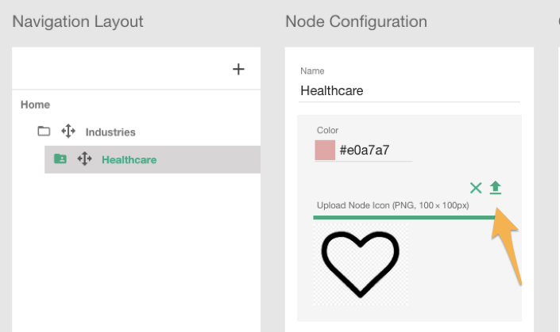Click the move handle beside Healthcare
The image size is (560, 332).
click(85, 159)
